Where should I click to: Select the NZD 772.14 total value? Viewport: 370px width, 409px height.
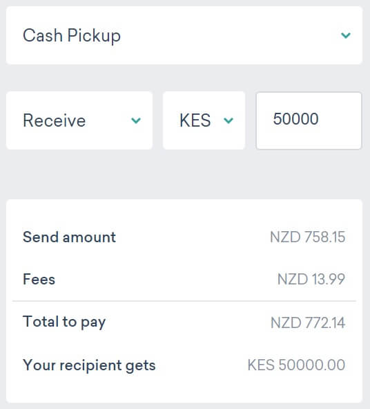pyautogui.click(x=308, y=322)
